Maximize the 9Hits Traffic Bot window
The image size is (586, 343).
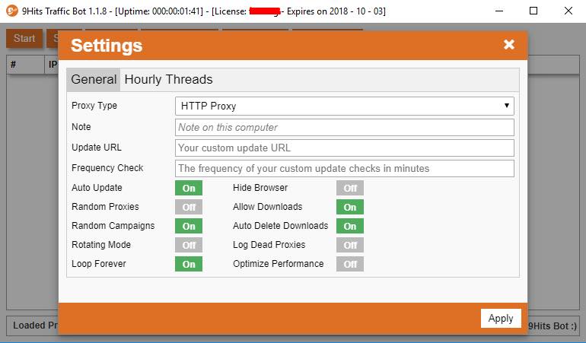pyautogui.click(x=533, y=11)
